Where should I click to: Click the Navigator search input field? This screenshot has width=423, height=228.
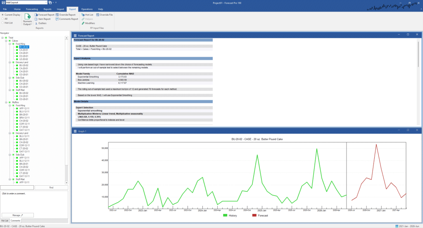17,188
